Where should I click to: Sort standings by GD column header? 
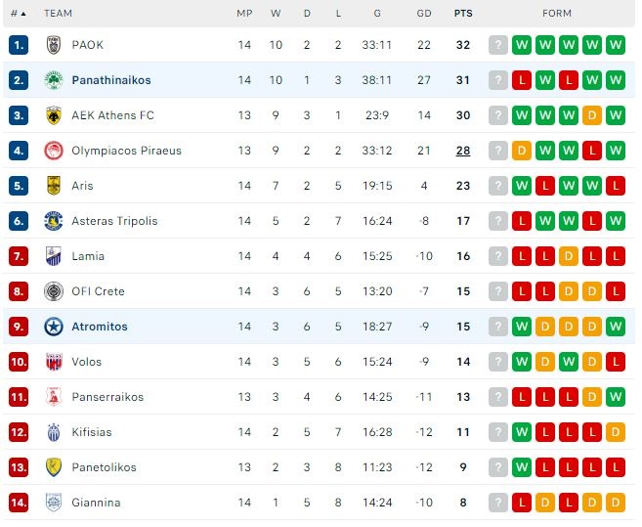click(423, 14)
